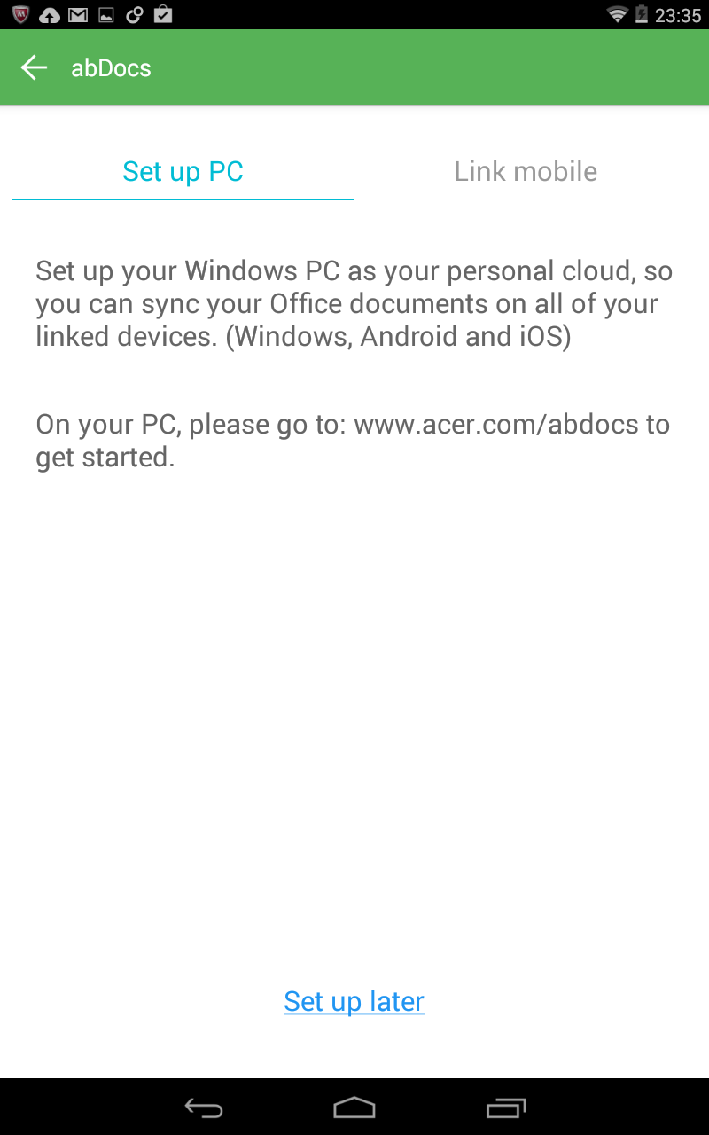The image size is (709, 1135).
Task: Tap the green abDocs header bar
Action: pyautogui.click(x=354, y=67)
